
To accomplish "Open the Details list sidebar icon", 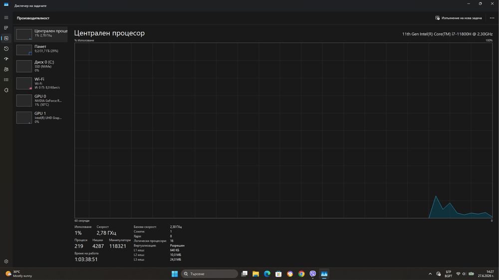I will tap(6, 80).
